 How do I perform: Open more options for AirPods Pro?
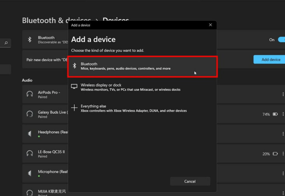(283, 94)
